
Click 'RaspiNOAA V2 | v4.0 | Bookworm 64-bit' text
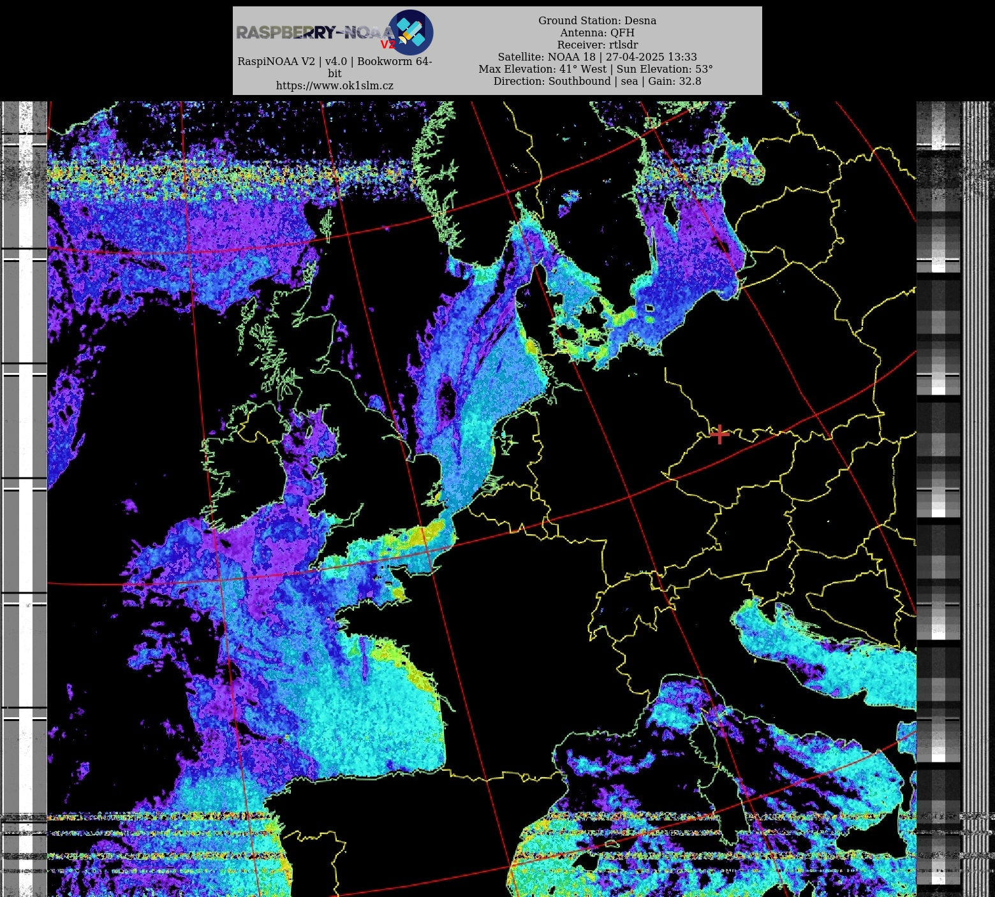point(334,67)
